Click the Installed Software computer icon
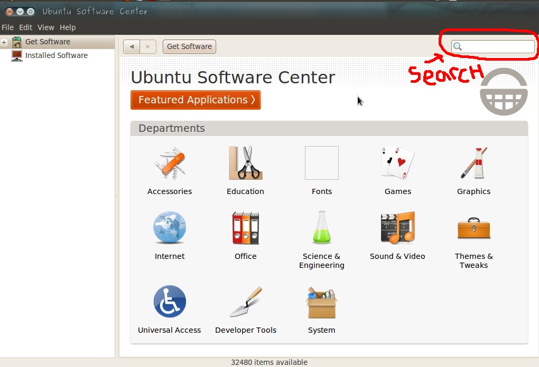This screenshot has width=539, height=367. point(17,55)
